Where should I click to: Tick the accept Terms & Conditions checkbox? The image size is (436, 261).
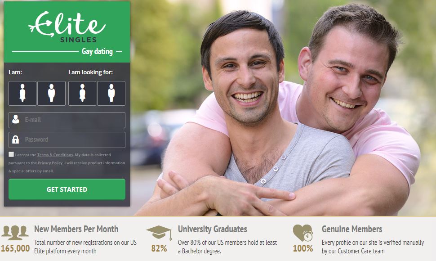tap(11, 154)
